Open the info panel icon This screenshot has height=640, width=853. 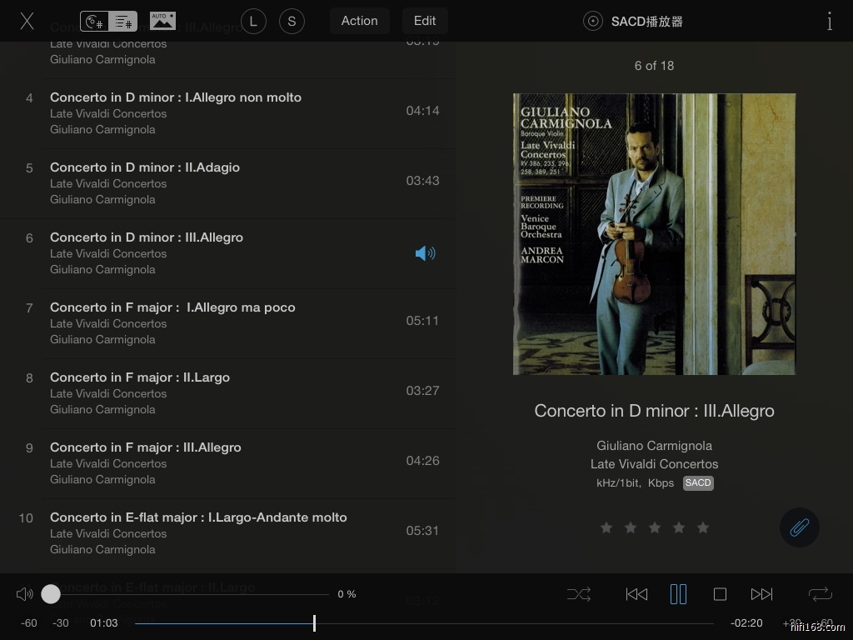point(829,22)
